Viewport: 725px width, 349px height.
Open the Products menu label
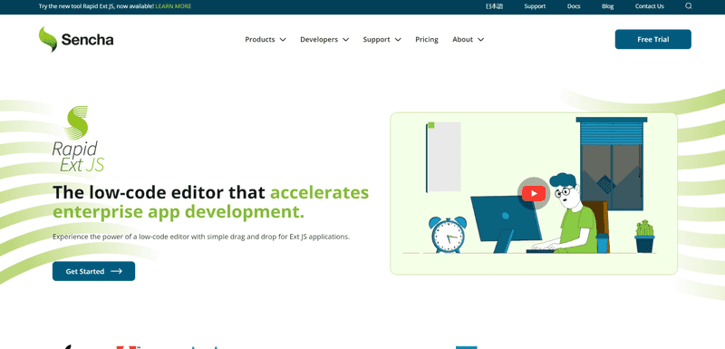pyautogui.click(x=260, y=39)
